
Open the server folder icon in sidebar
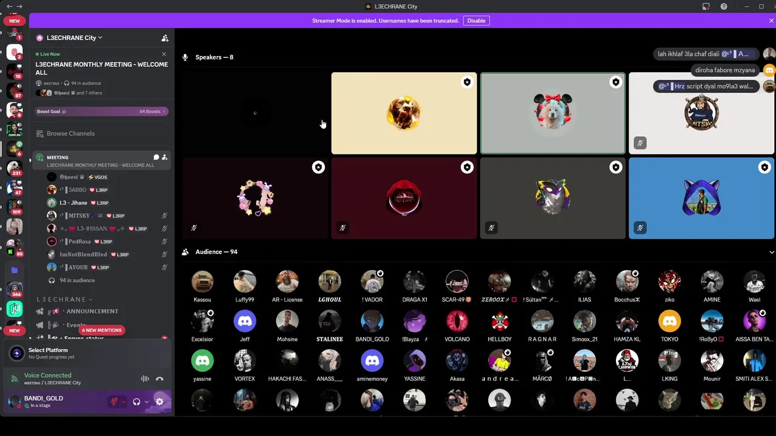[15, 270]
